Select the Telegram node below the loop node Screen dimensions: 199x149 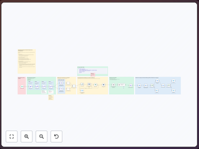tap(82, 91)
